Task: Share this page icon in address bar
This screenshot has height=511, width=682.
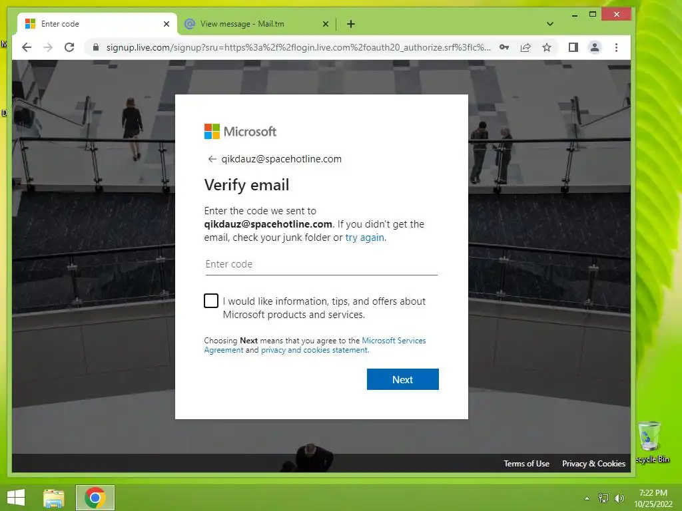Action: pyautogui.click(x=525, y=47)
